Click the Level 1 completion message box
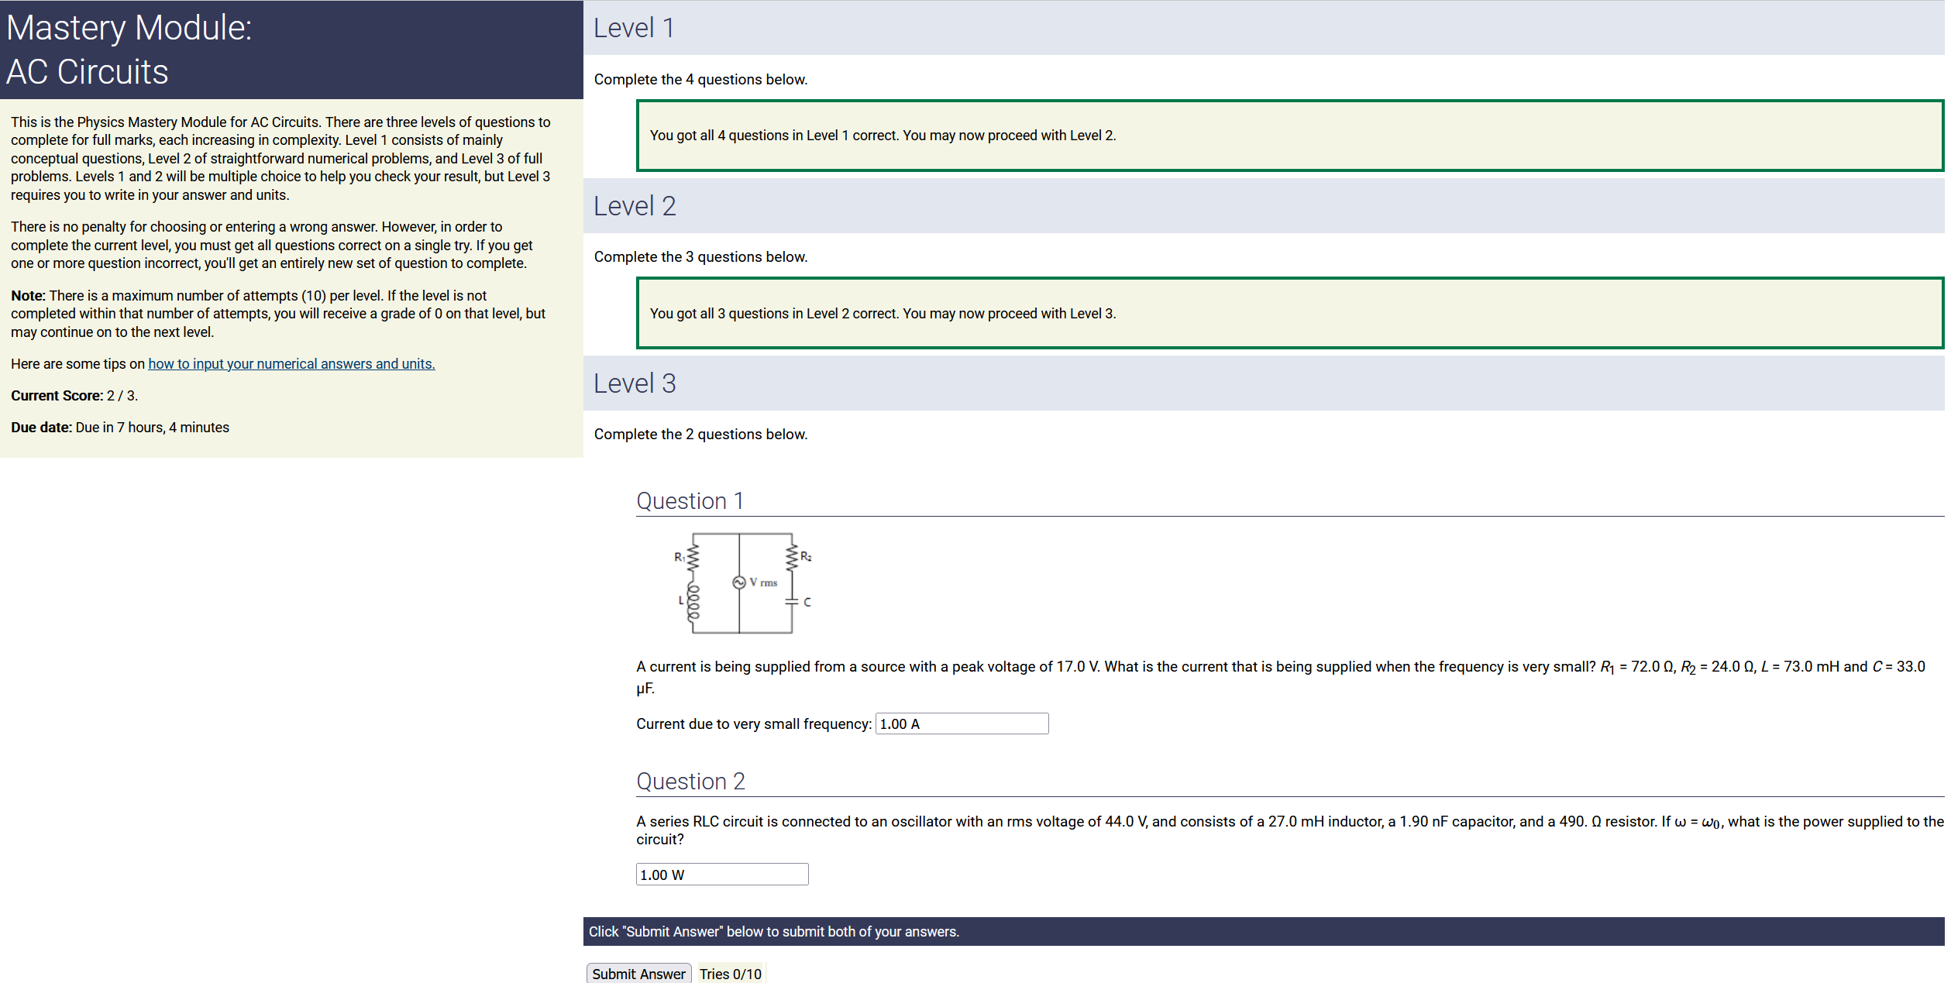This screenshot has height=983, width=1951. [x=1289, y=136]
